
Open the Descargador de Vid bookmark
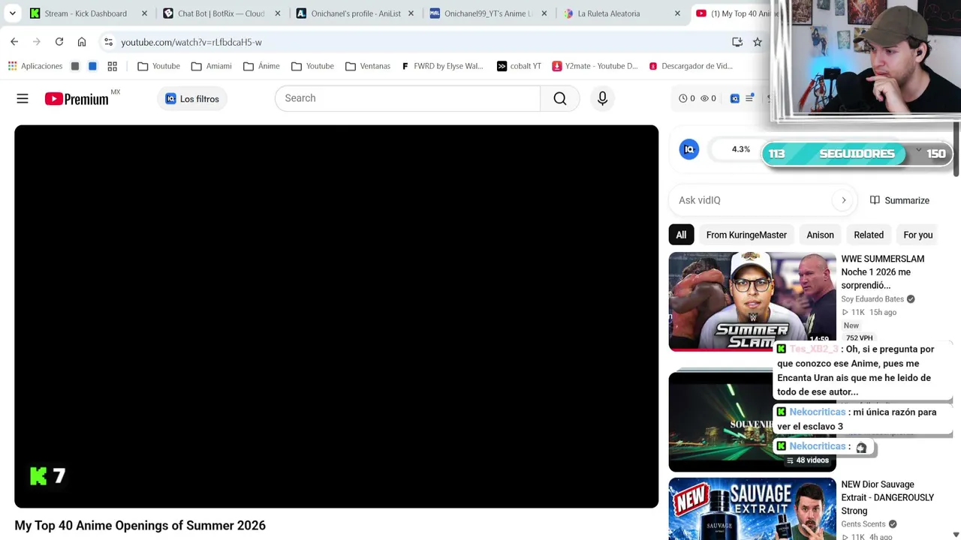691,66
